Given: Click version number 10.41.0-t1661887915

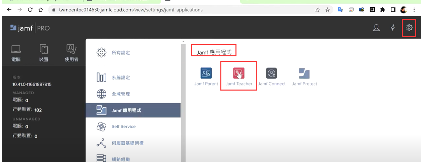Looking at the screenshot, I should pos(32,84).
